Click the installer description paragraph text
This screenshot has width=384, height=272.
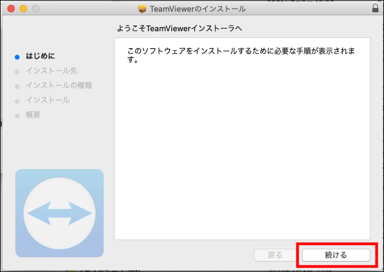[x=241, y=55]
